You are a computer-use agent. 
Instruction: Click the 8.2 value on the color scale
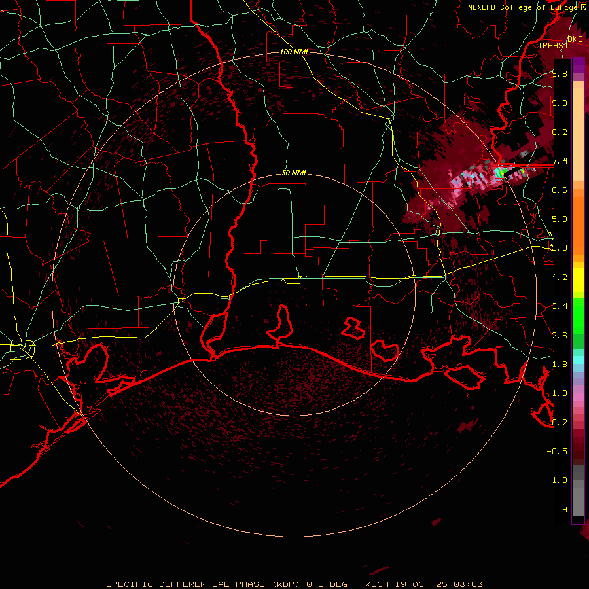(560, 132)
